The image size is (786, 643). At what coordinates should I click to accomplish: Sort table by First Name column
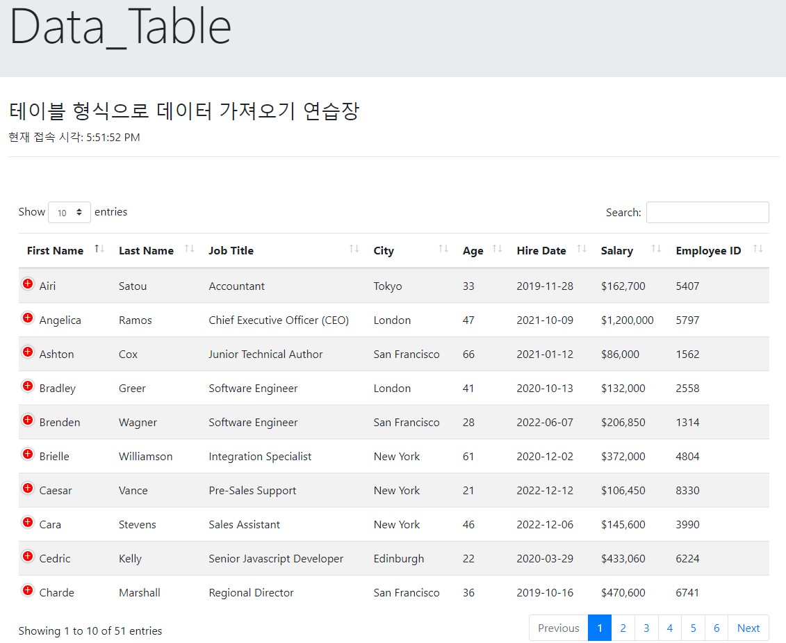click(x=65, y=250)
